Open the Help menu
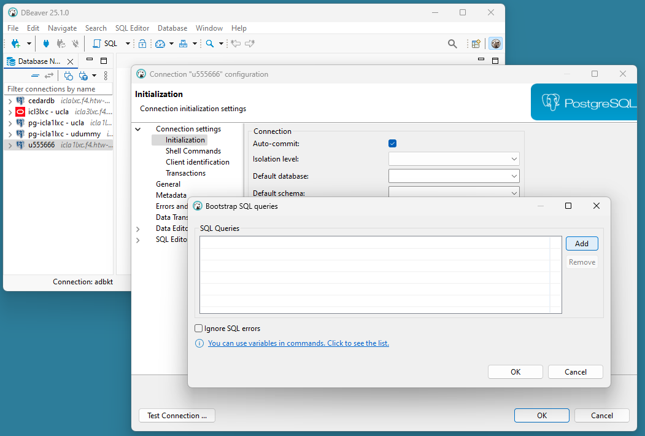The width and height of the screenshot is (645, 436). (x=239, y=28)
